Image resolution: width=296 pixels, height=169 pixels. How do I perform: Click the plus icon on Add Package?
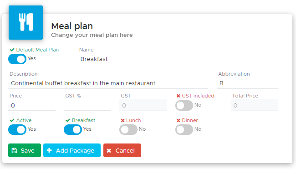tap(49, 150)
